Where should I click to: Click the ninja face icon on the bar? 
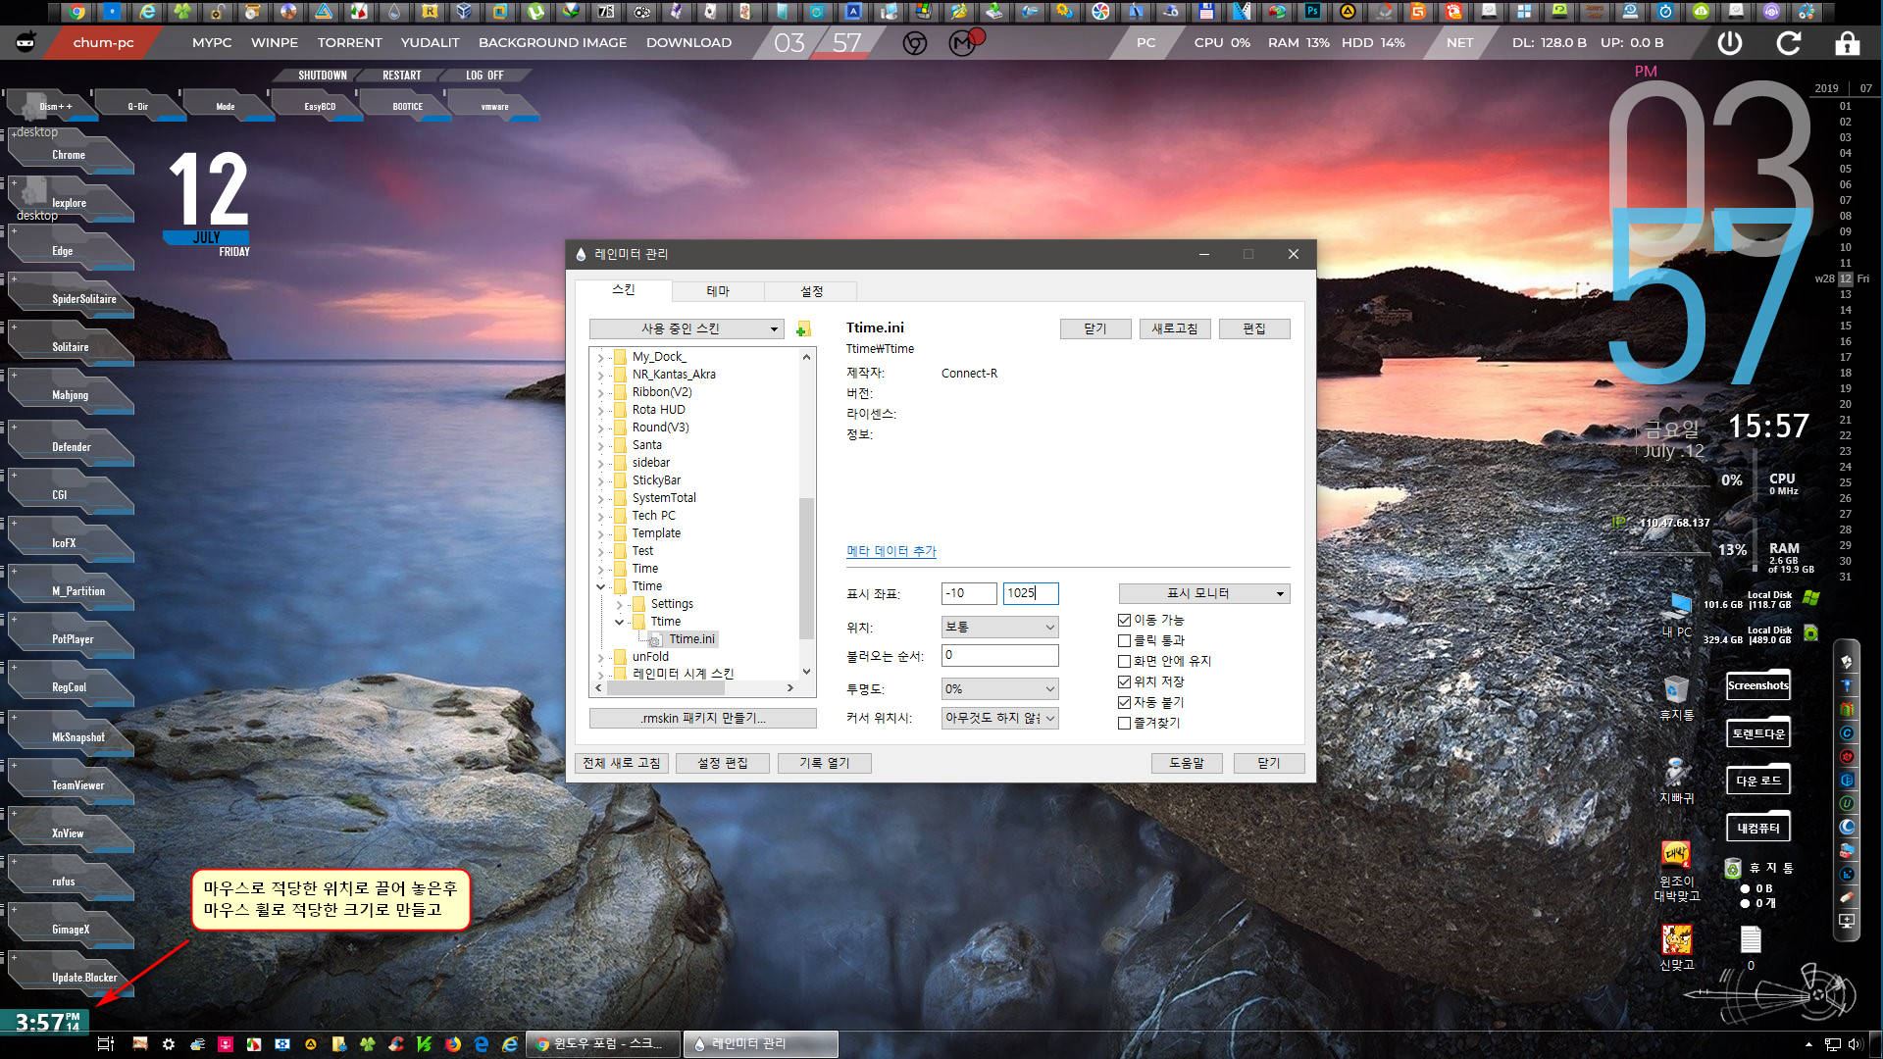coord(26,42)
